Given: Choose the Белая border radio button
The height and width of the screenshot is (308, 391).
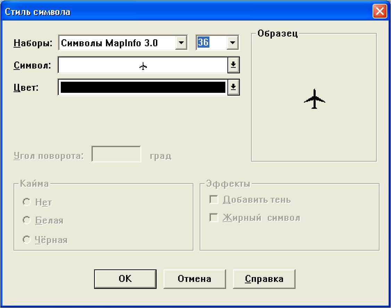Looking at the screenshot, I should pos(26,220).
